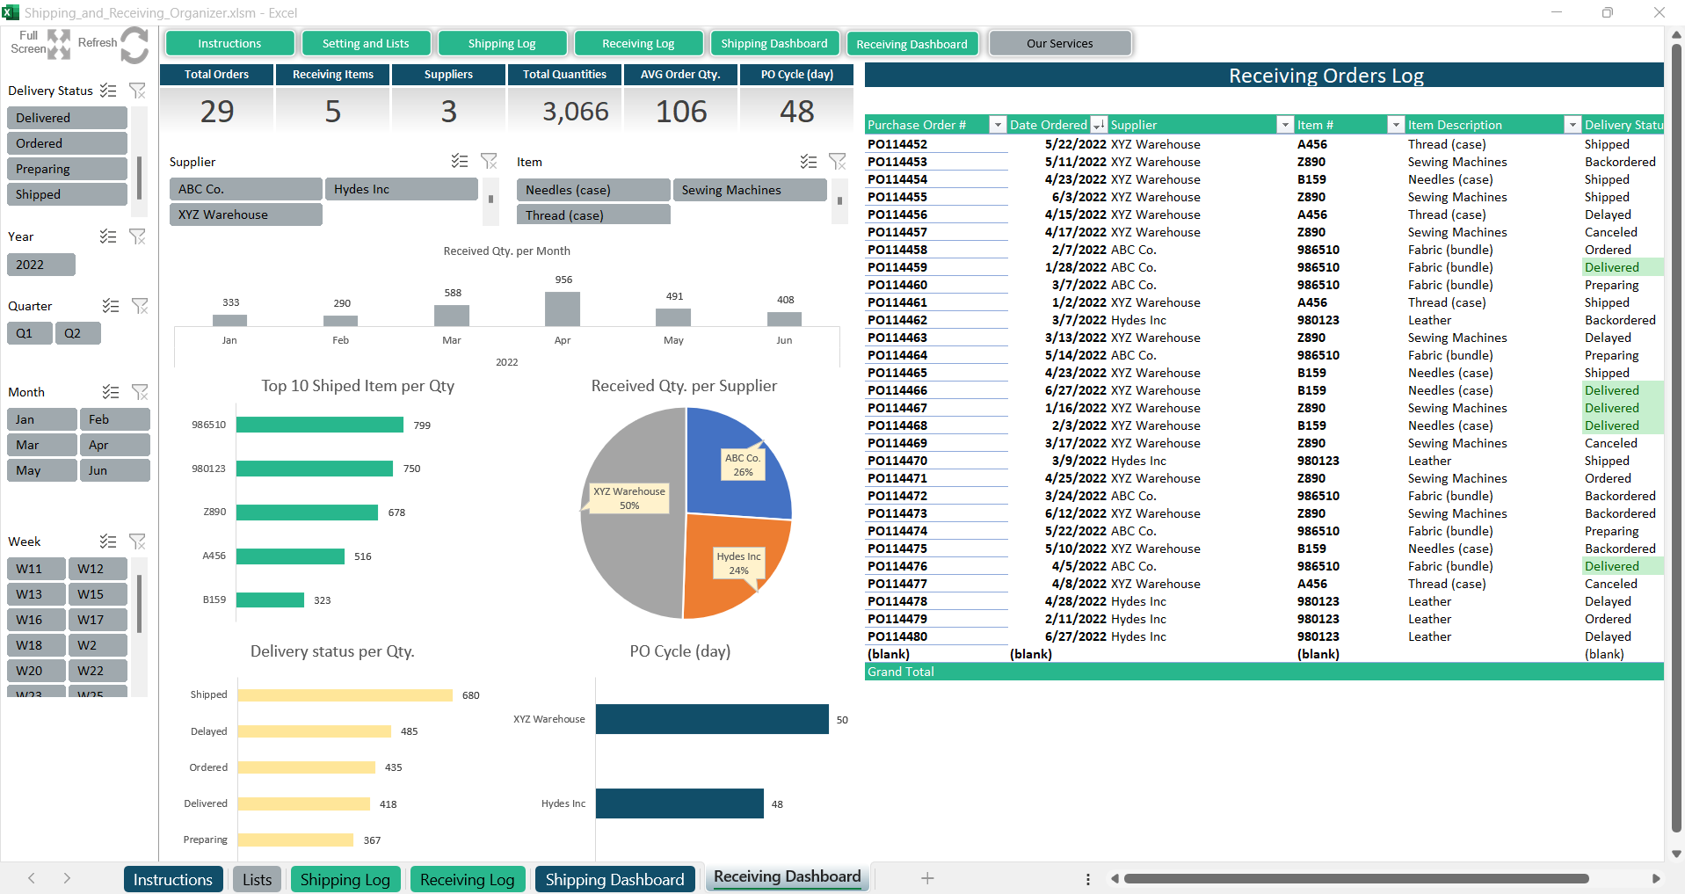Open the Lists sheet tab
Screen dimensions: 1685x894
pos(257,879)
